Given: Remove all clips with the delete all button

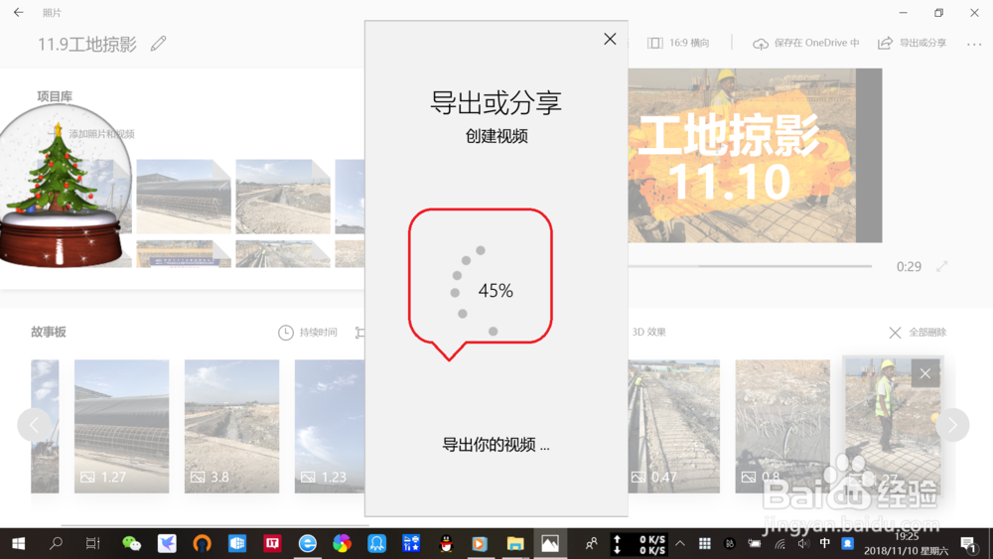Looking at the screenshot, I should coord(917,333).
